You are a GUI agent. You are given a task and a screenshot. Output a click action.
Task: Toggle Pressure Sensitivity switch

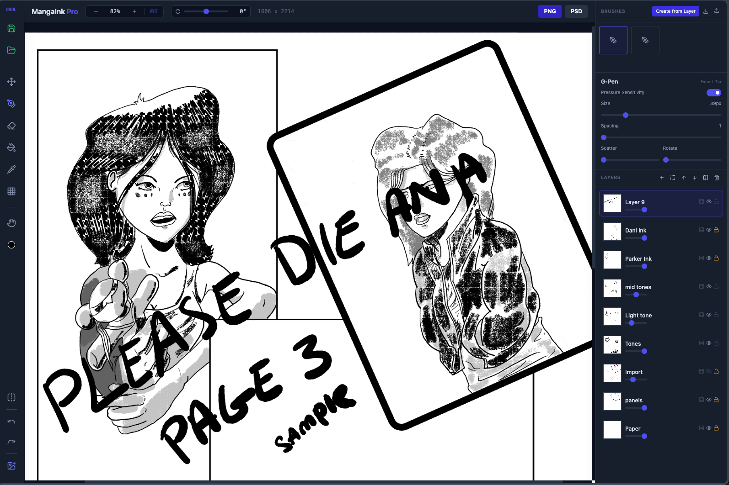[x=713, y=93]
